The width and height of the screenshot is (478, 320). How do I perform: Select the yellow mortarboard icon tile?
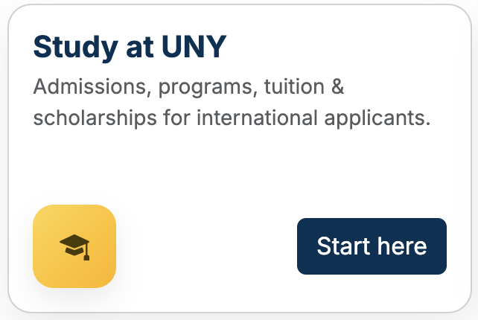[x=74, y=246]
